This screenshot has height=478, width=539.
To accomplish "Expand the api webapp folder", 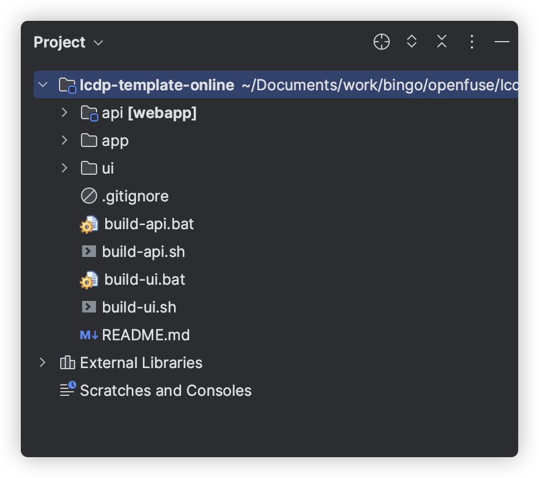I will 64,113.
